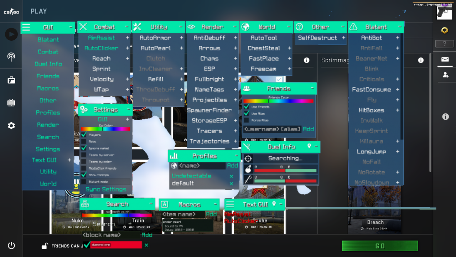Click the eye icon in Render header
Screen dimensions: 456x257
[191, 27]
